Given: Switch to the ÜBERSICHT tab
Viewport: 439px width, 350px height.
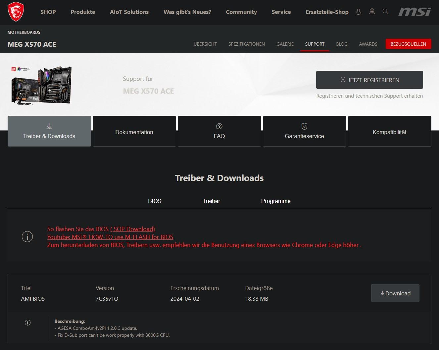Looking at the screenshot, I should click(x=205, y=44).
